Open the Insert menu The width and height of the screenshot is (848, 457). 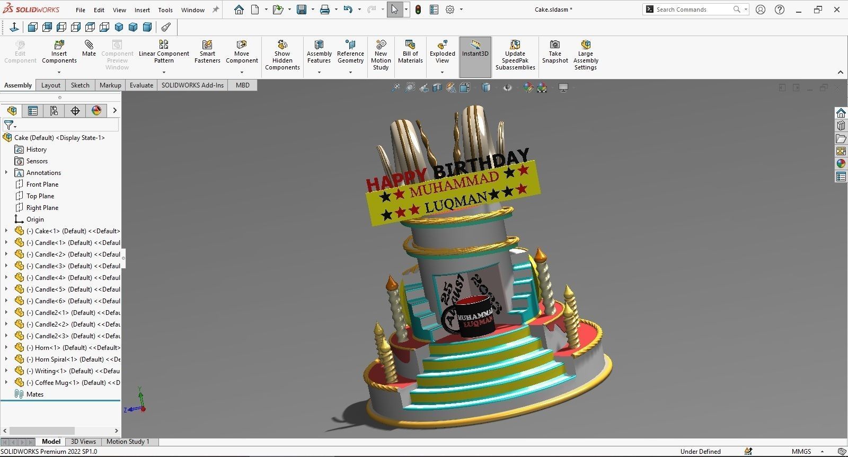pos(142,10)
